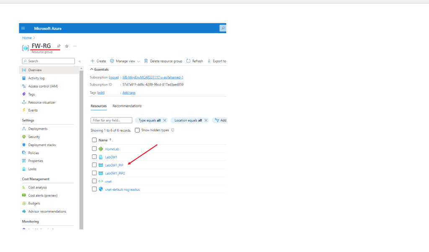The image size is (429, 252).
Task: Check the Show hidden types box
Action: pos(137,130)
